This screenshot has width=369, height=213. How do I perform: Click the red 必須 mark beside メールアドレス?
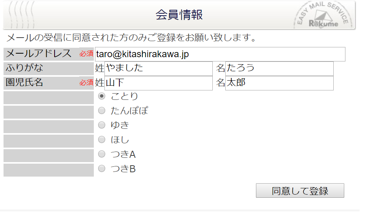pyautogui.click(x=86, y=54)
